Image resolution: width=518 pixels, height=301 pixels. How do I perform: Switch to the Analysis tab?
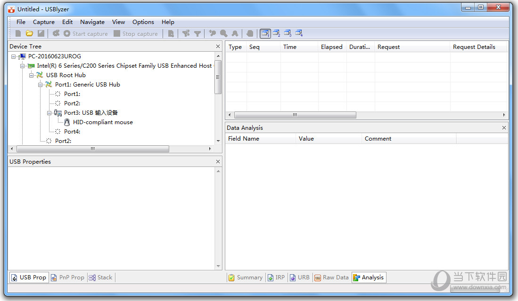[x=369, y=277]
